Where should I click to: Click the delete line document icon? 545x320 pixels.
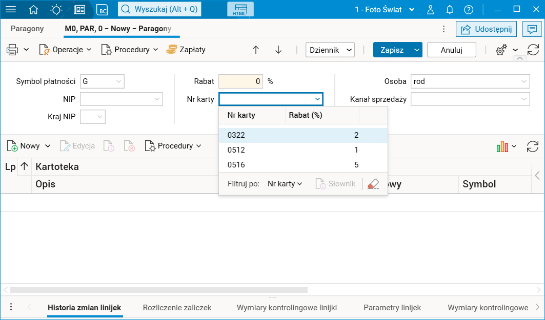click(129, 146)
